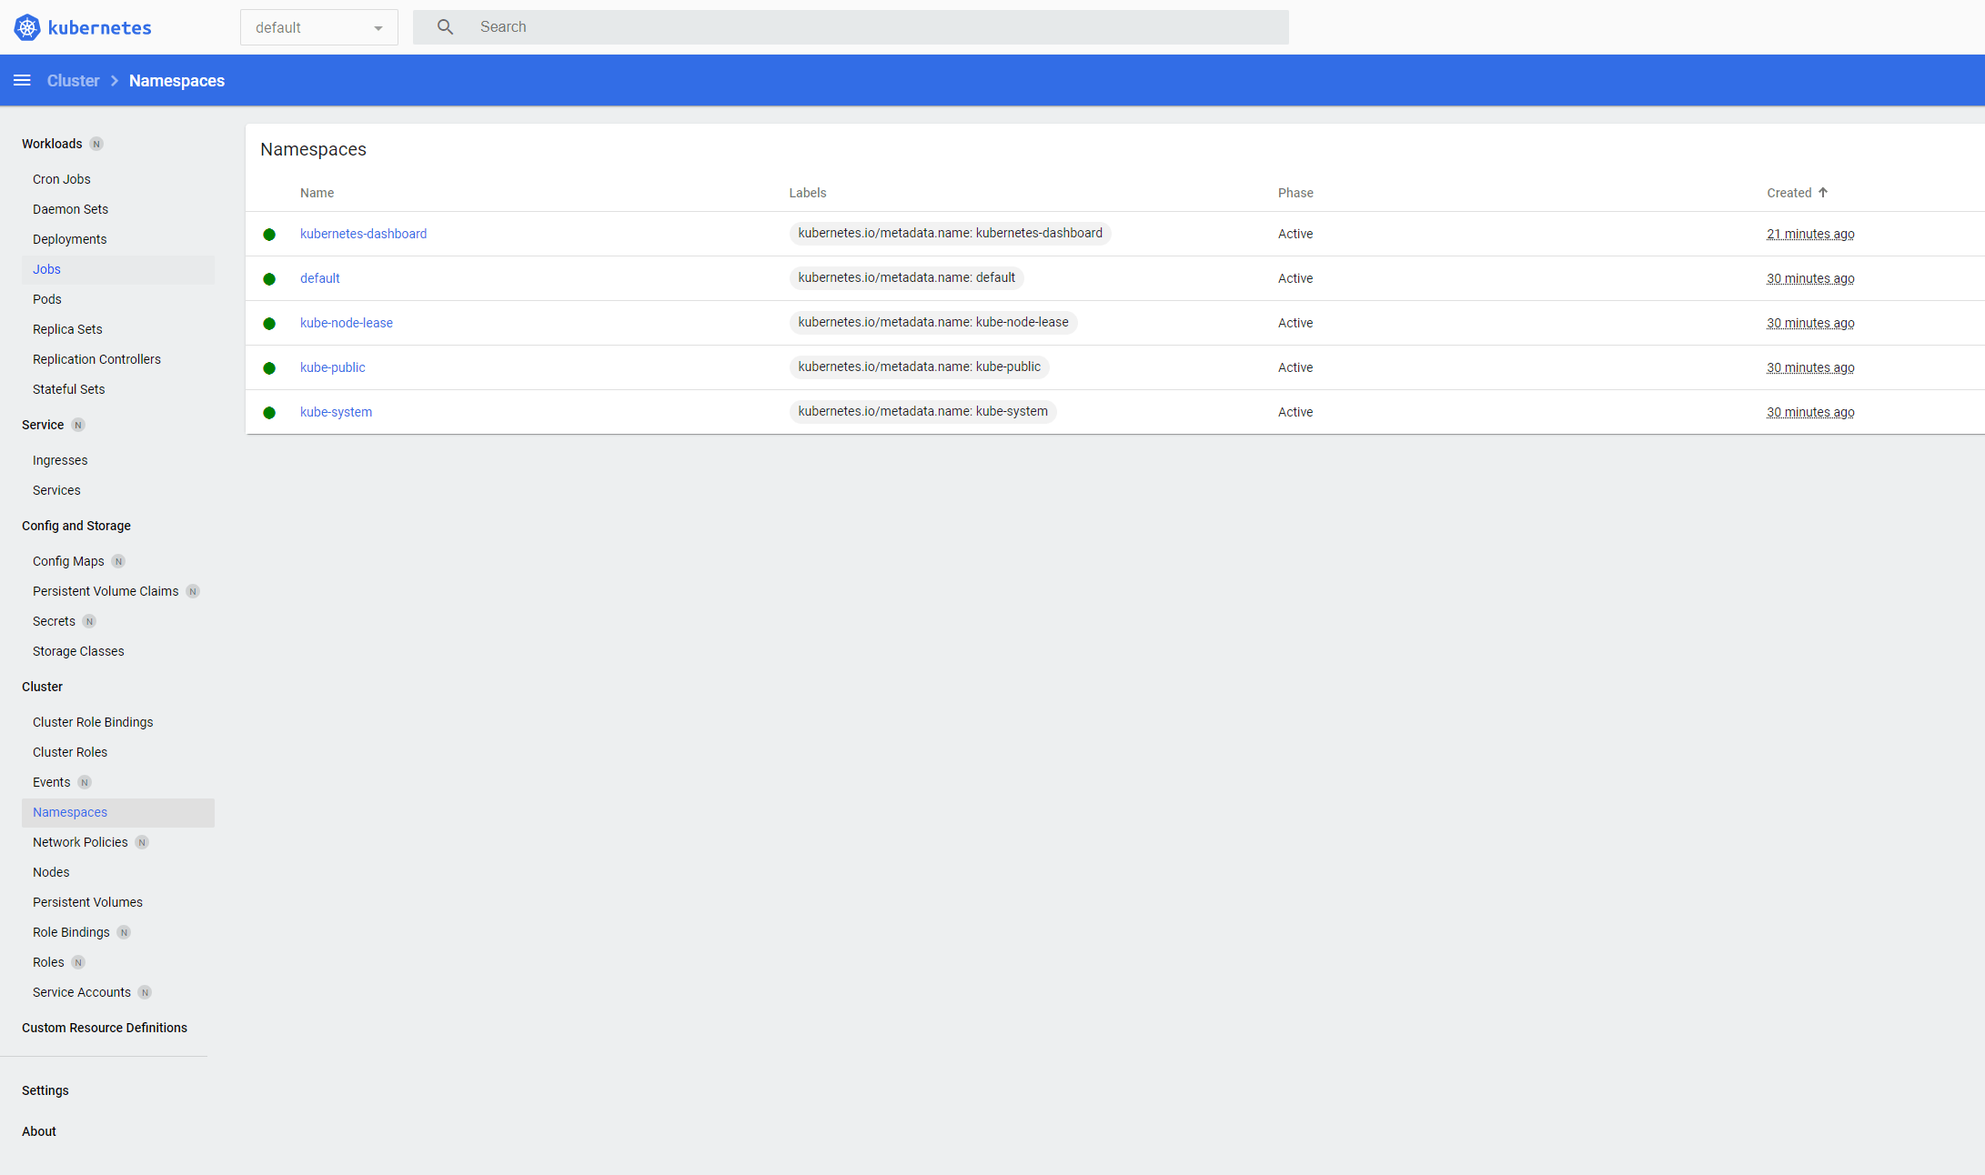Open Settings in the sidebar

pos(45,1090)
